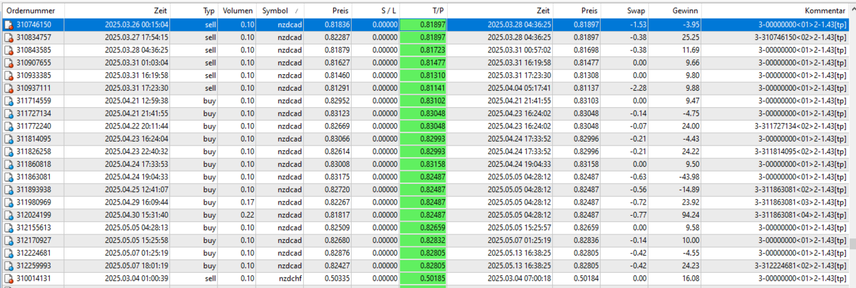The width and height of the screenshot is (856, 288).
Task: Click the open time 2025.04.30 15:31:40
Action: pos(137,215)
